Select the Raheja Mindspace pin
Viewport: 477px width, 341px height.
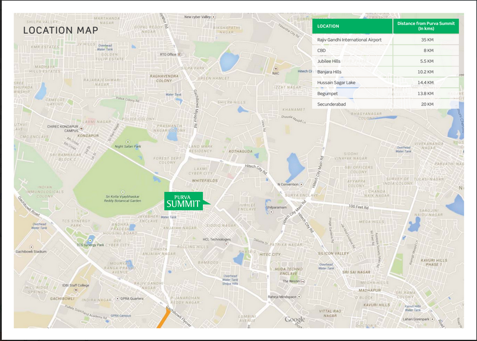pos(299,296)
